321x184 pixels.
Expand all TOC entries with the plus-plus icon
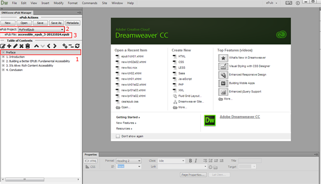pos(65,46)
